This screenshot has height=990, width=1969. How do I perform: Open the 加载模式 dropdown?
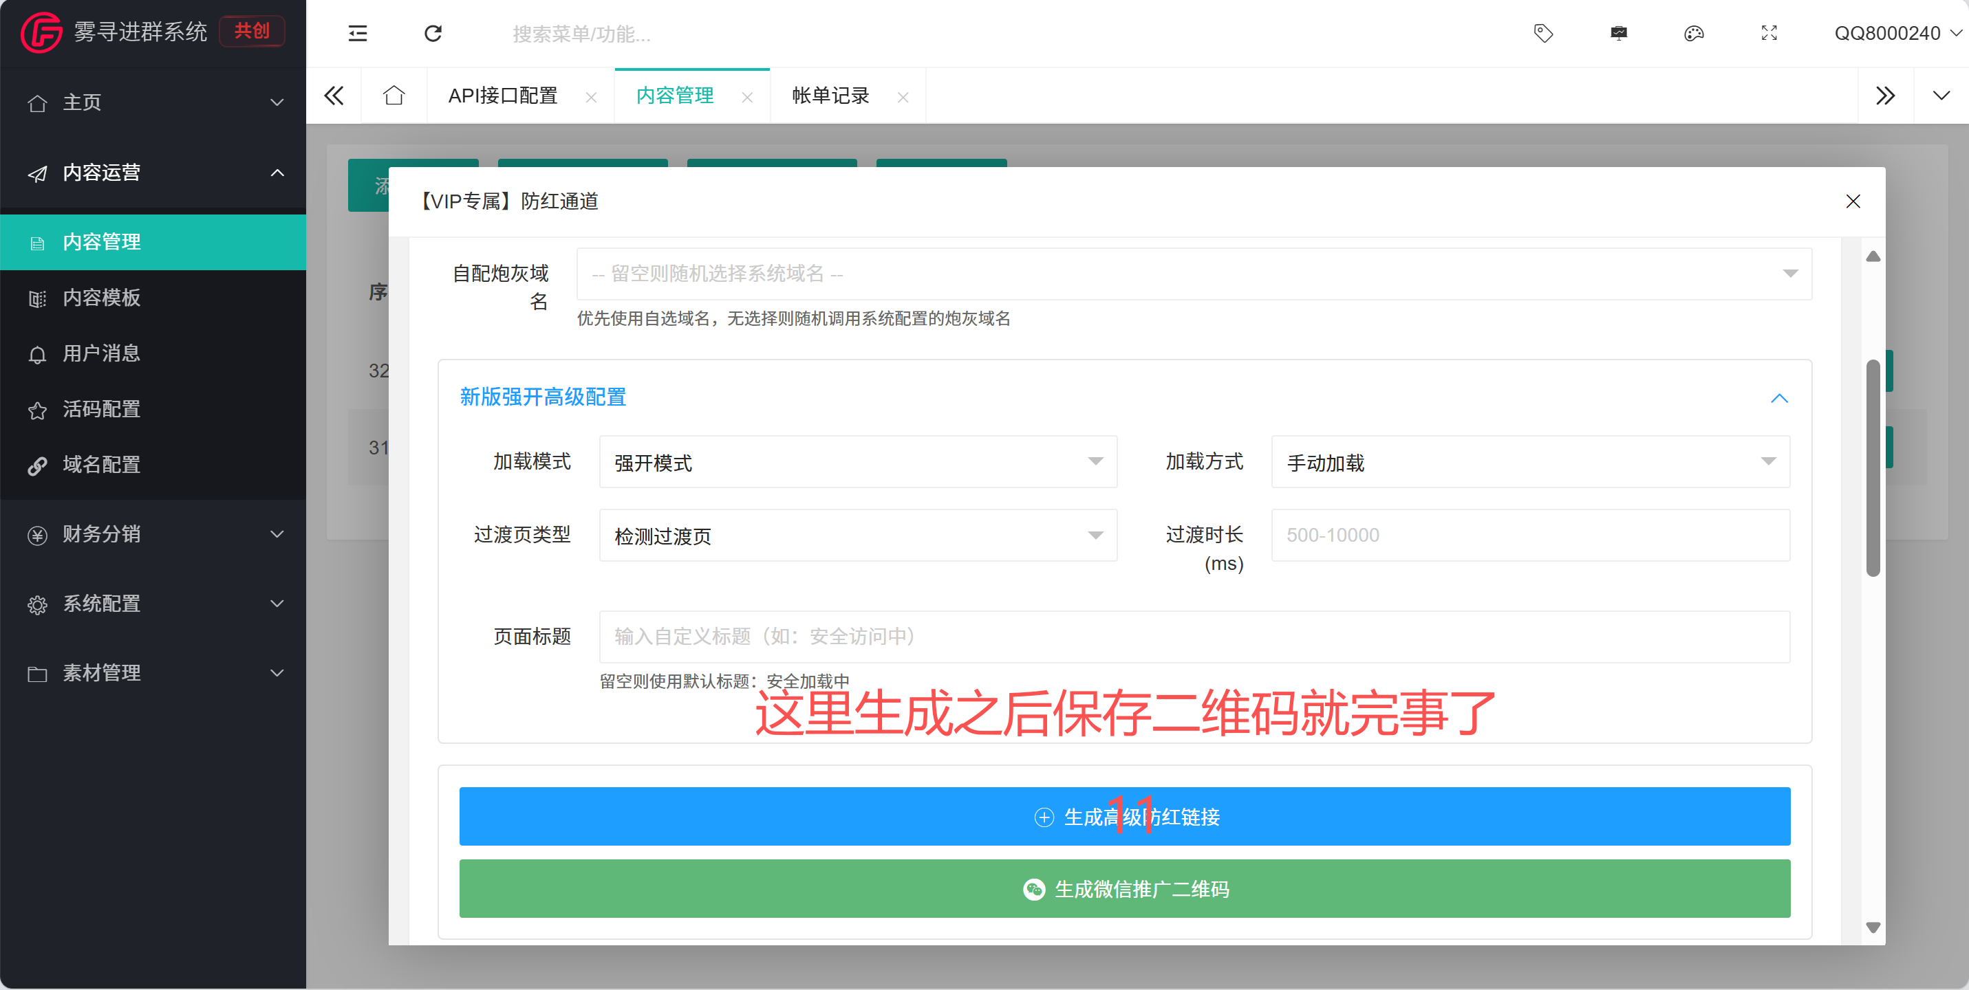[858, 461]
